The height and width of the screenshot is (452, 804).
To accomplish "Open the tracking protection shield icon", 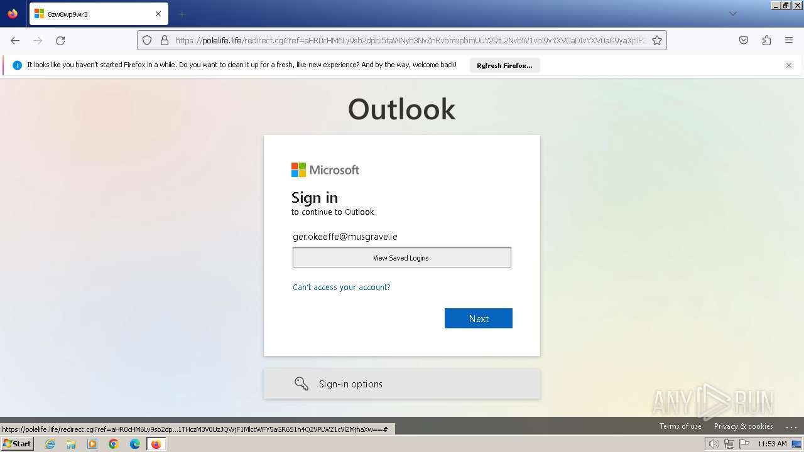I will click(x=147, y=40).
